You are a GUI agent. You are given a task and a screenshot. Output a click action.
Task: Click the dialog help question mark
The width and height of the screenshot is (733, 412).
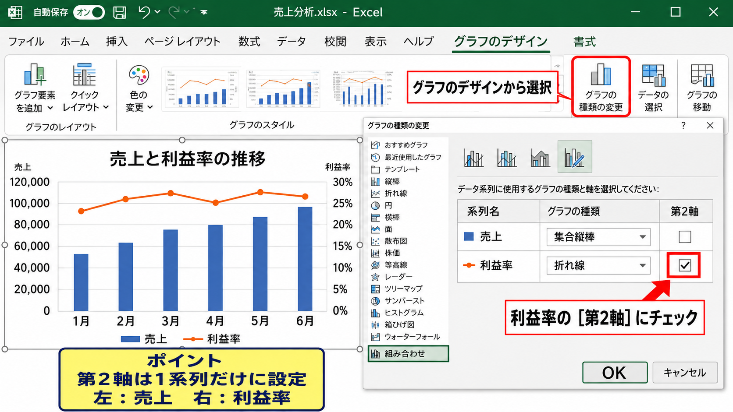click(683, 126)
